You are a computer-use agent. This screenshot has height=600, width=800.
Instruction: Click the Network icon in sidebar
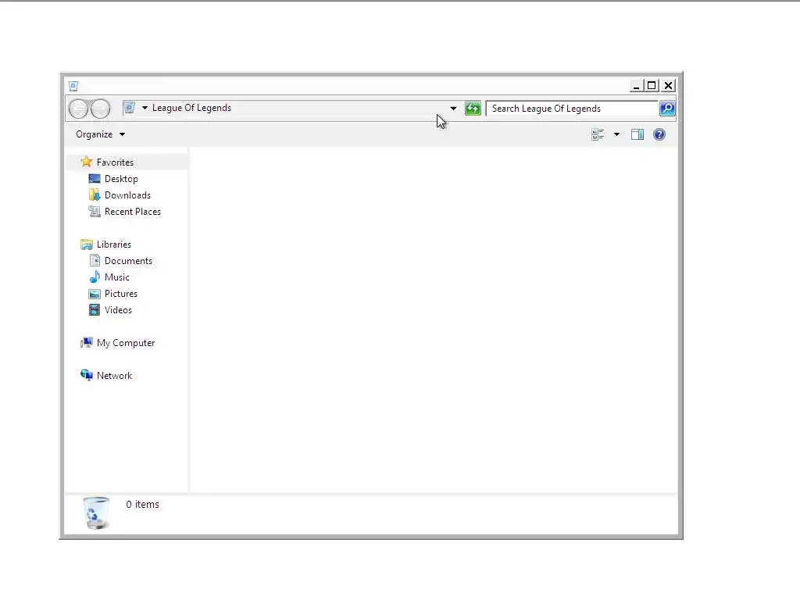coord(86,376)
